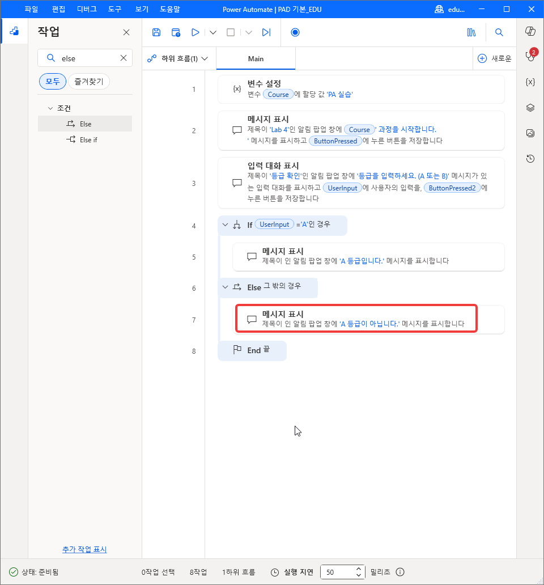Switch to the Main tab
Image resolution: width=544 pixels, height=585 pixels.
[x=256, y=58]
